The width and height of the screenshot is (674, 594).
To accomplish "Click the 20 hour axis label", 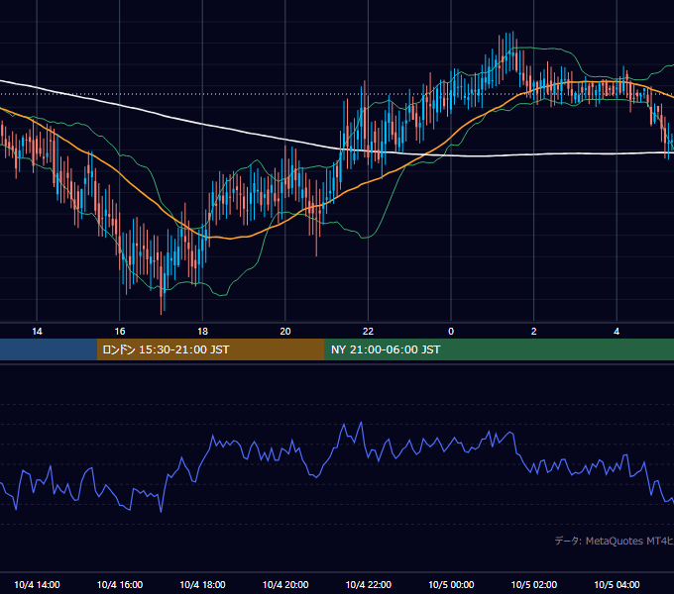I will point(285,332).
